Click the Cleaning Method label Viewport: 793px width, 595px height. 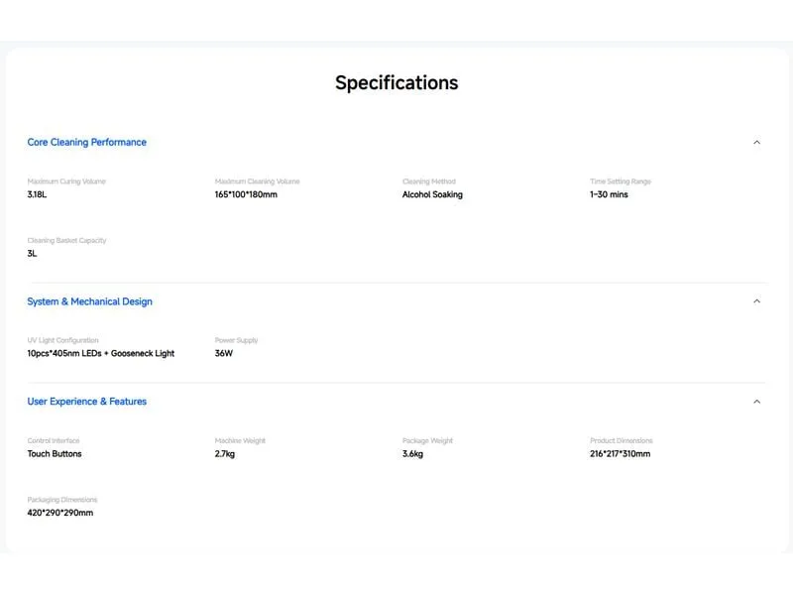(x=429, y=181)
